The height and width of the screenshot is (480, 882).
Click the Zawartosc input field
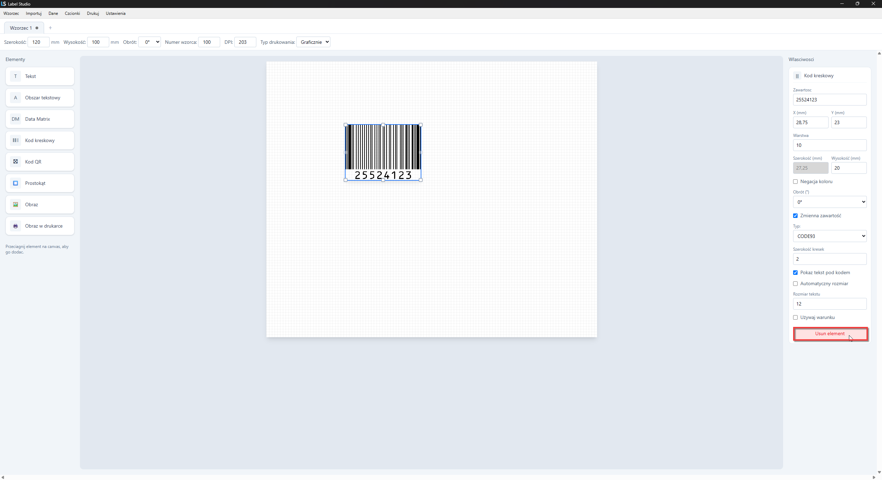[830, 100]
